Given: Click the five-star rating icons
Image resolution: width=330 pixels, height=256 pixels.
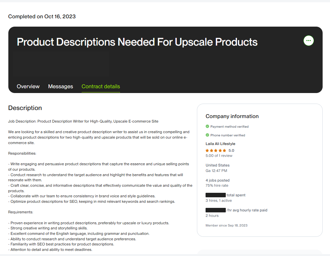Looking at the screenshot, I should click(x=216, y=150).
